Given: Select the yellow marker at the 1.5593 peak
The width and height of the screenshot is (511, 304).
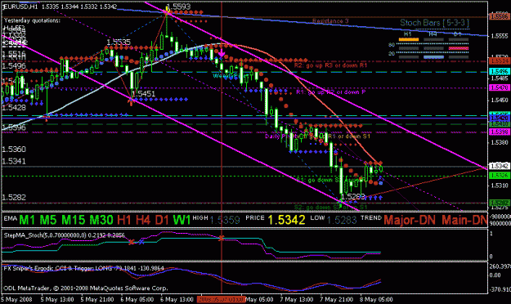Looking at the screenshot, I should [167, 11].
